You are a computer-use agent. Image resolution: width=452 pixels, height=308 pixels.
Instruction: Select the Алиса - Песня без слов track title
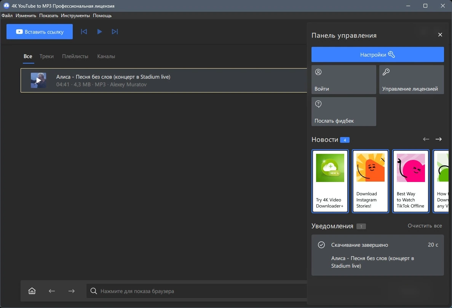tap(113, 77)
